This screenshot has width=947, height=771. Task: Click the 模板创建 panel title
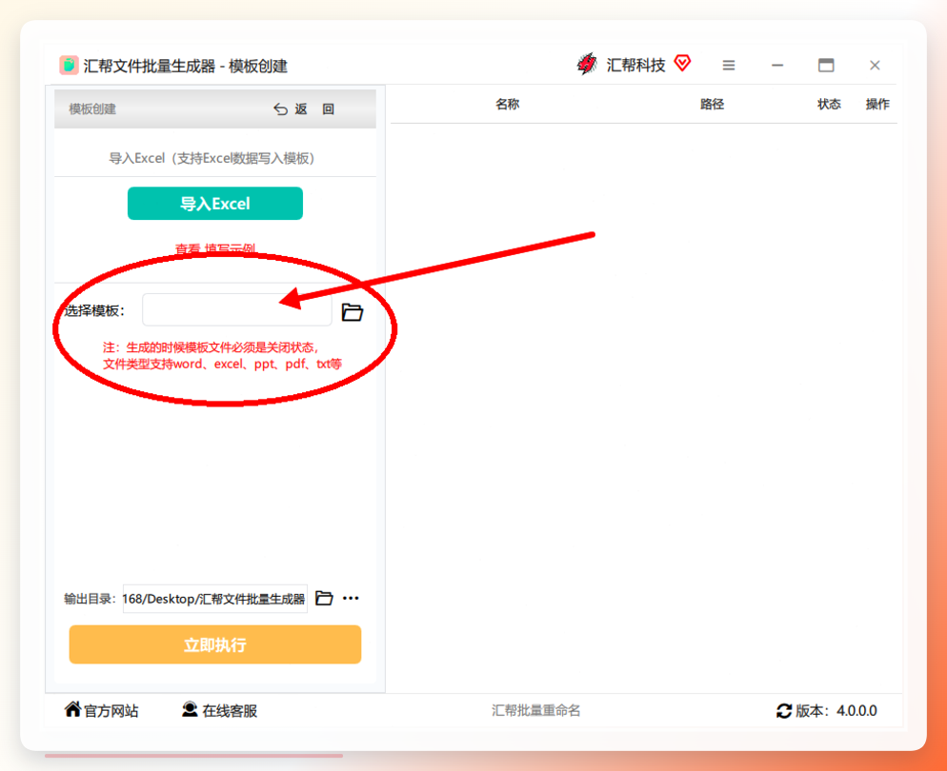pyautogui.click(x=92, y=109)
